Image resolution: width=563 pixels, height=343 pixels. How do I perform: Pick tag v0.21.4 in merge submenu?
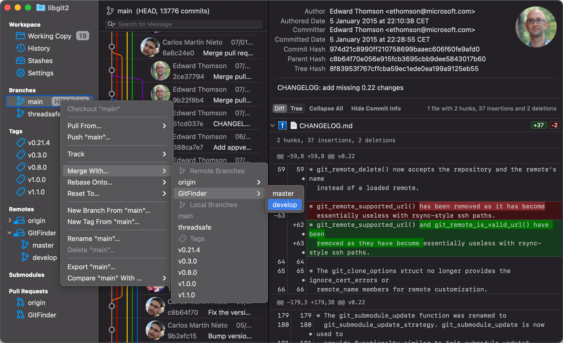click(219, 250)
